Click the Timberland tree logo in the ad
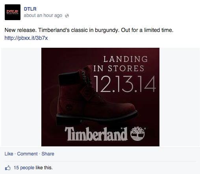The height and width of the screenshot is (174, 200). (138, 133)
